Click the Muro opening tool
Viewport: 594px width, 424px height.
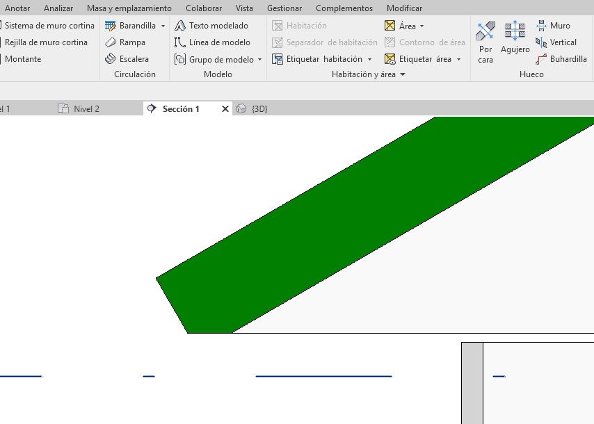coord(554,26)
